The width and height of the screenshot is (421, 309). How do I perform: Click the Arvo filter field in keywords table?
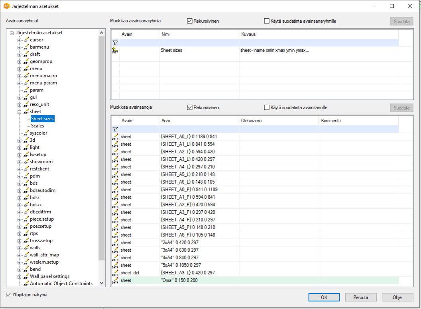pyautogui.click(x=199, y=129)
